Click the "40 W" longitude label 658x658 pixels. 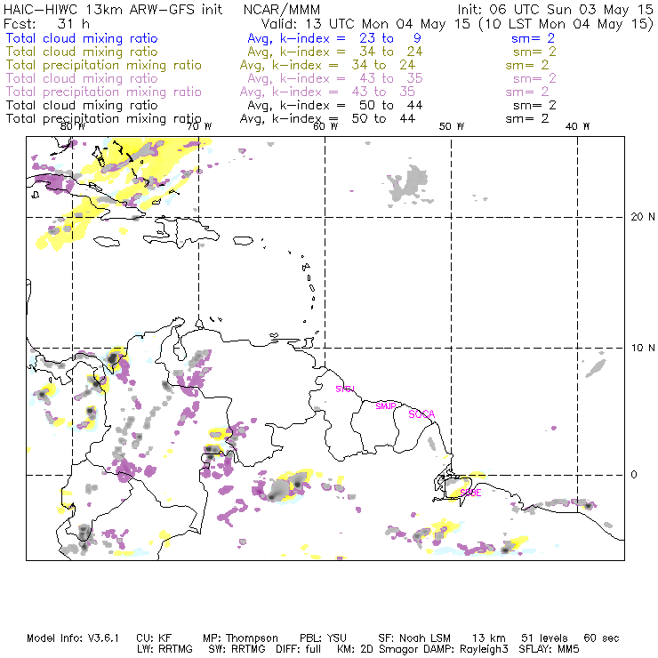coord(577,126)
